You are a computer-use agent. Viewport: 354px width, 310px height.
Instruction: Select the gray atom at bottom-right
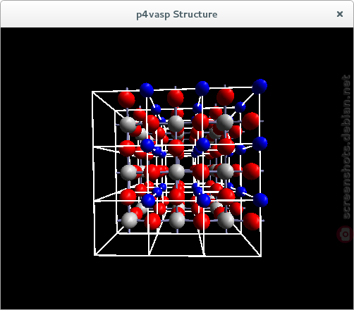pyautogui.click(x=226, y=220)
